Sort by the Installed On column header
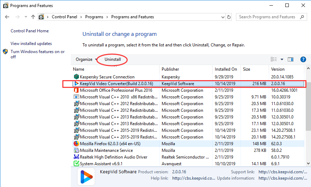 pyautogui.click(x=226, y=69)
